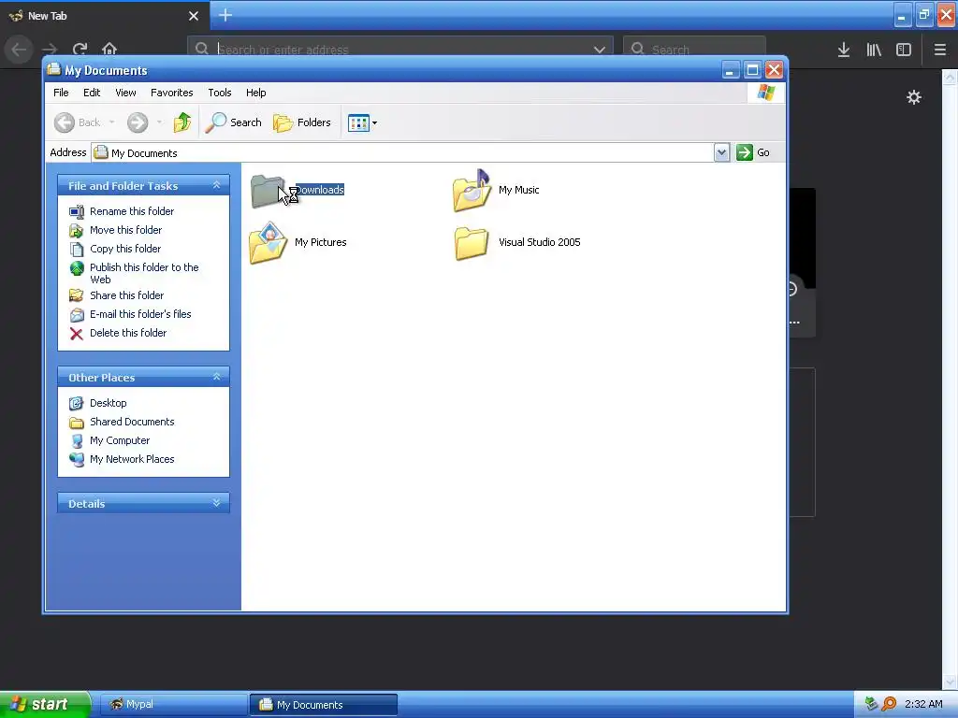Open the Help menu
The image size is (958, 718).
pyautogui.click(x=256, y=93)
